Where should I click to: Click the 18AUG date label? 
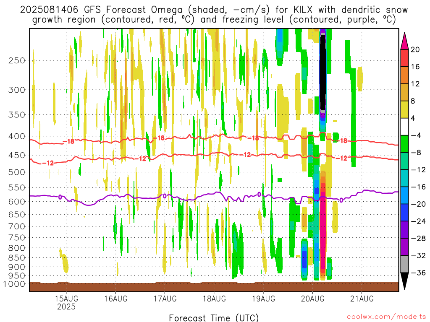click(x=214, y=299)
